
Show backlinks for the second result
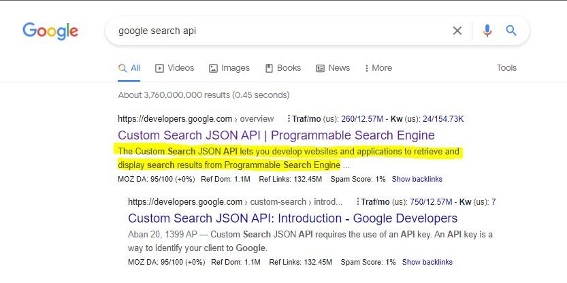(427, 263)
